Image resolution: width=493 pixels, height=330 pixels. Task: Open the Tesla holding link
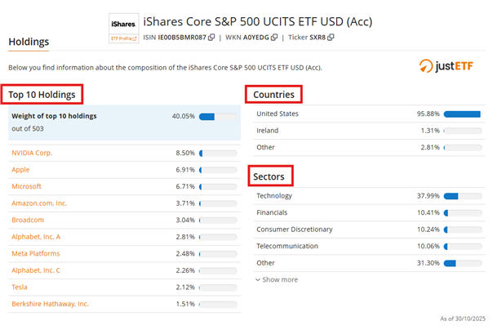tap(20, 287)
